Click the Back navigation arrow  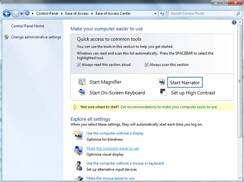(x=7, y=13)
